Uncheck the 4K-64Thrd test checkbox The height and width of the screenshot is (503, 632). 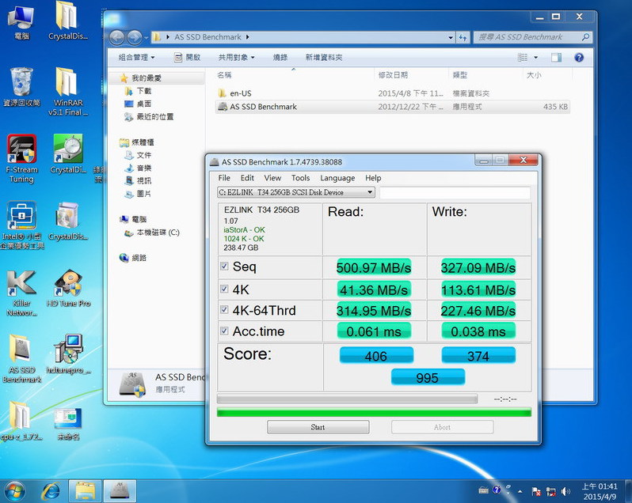[224, 309]
